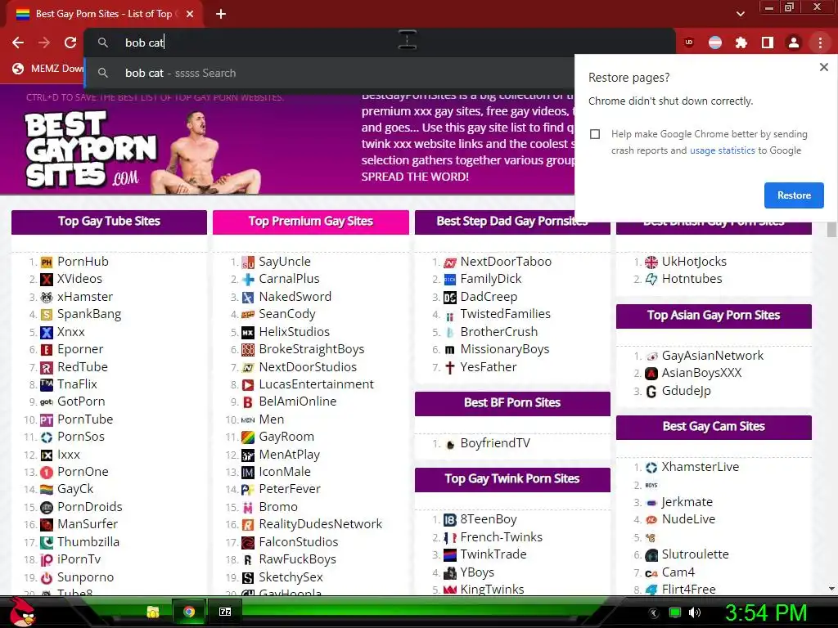Image resolution: width=838 pixels, height=628 pixels.
Task: Select the browser tab with rainbow icon
Action: tap(104, 14)
